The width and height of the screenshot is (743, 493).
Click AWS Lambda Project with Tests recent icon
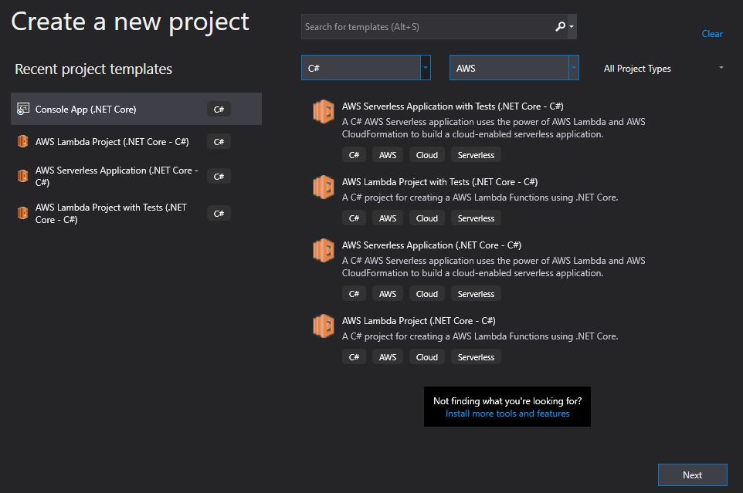pos(22,214)
